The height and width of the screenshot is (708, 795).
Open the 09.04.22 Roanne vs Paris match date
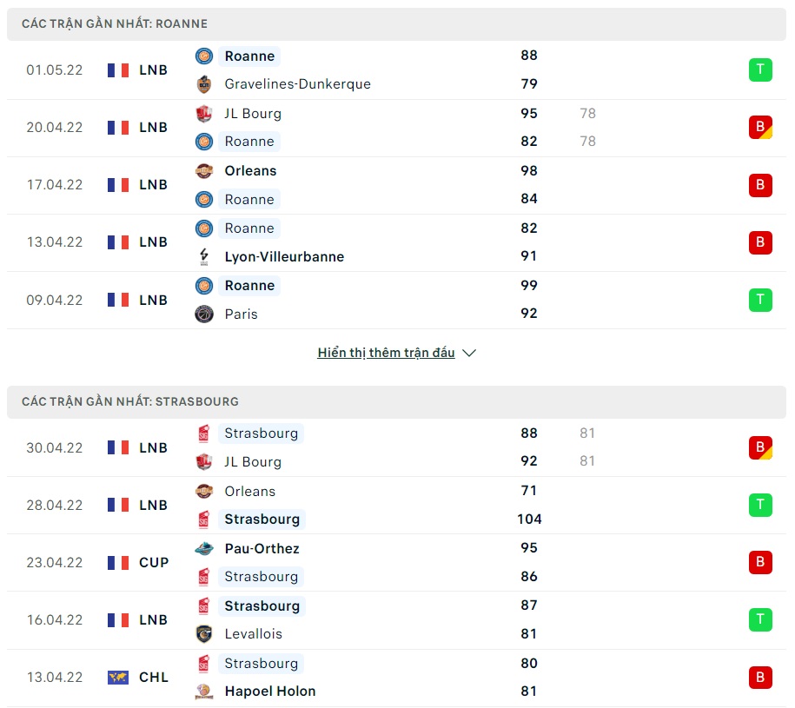tap(55, 300)
